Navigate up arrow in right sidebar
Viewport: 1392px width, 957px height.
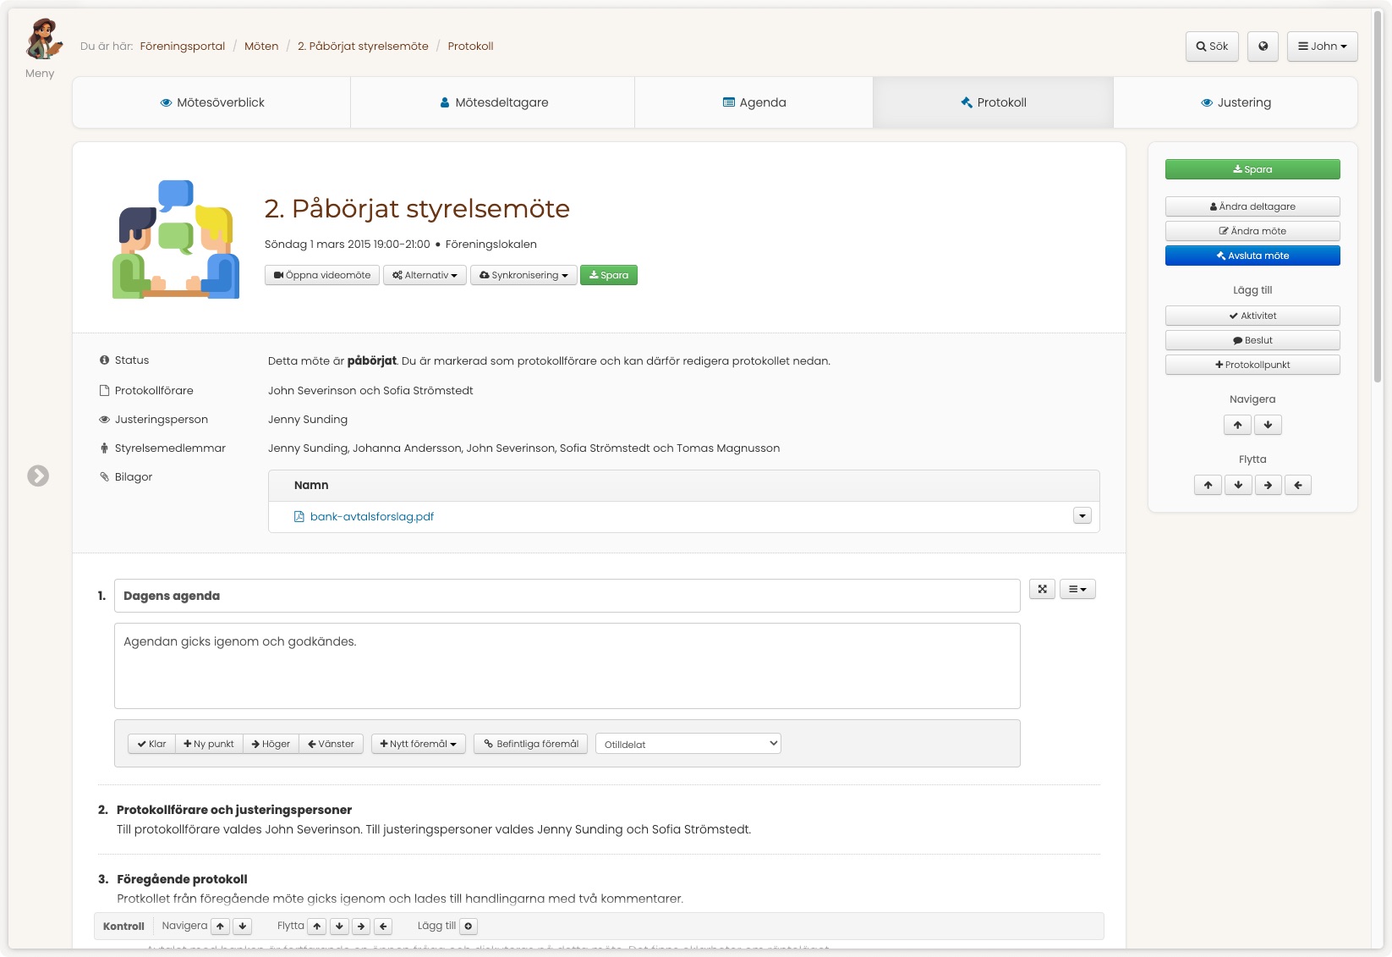(1237, 425)
